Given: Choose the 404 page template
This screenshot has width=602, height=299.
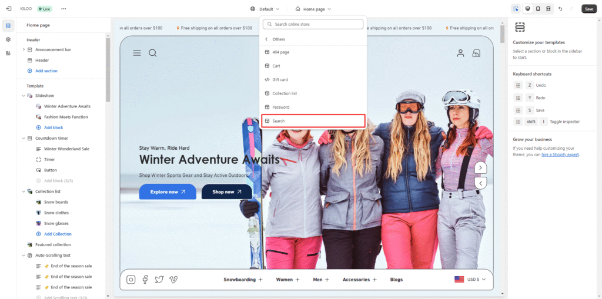Looking at the screenshot, I should pos(280,52).
